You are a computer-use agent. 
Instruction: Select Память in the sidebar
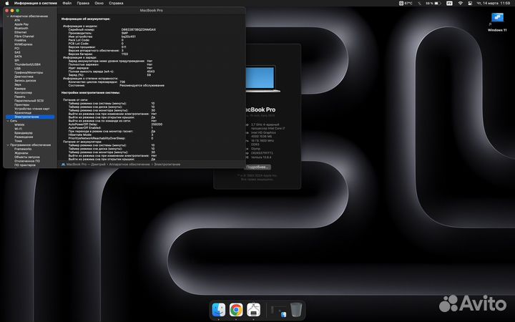pyautogui.click(x=20, y=97)
